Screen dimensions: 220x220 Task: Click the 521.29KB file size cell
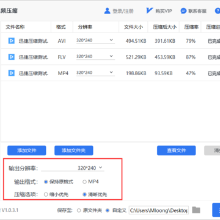(x=136, y=57)
